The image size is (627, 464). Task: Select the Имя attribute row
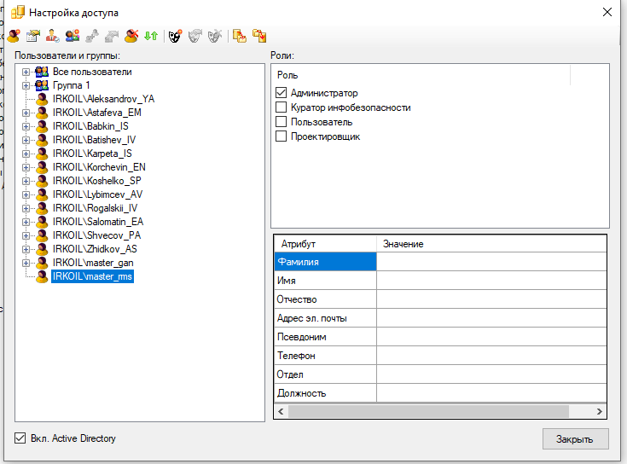325,281
